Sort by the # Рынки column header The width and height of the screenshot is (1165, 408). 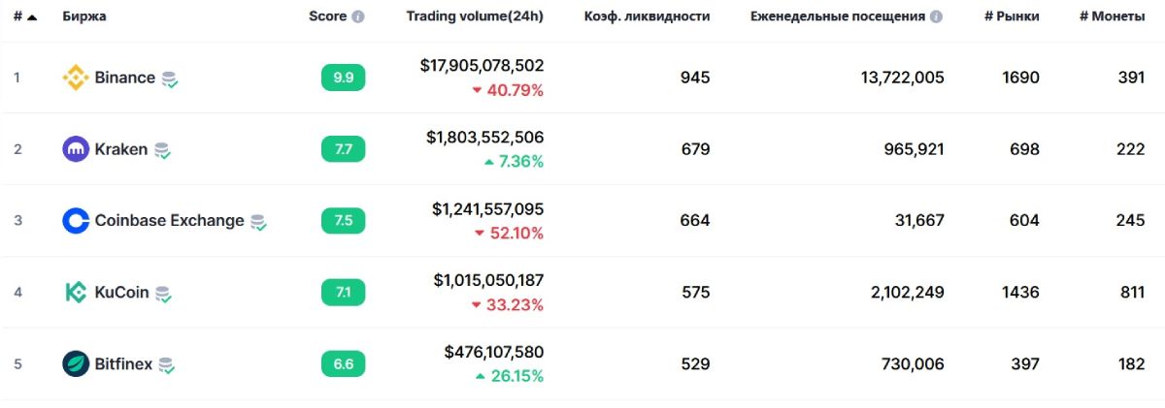(1012, 16)
